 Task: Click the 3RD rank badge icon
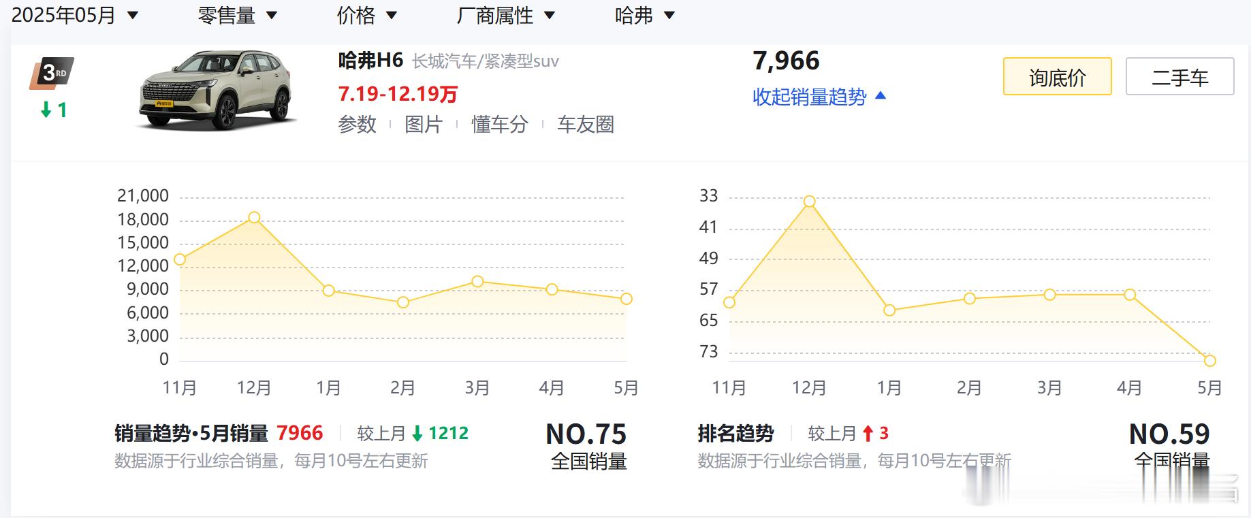tap(52, 73)
